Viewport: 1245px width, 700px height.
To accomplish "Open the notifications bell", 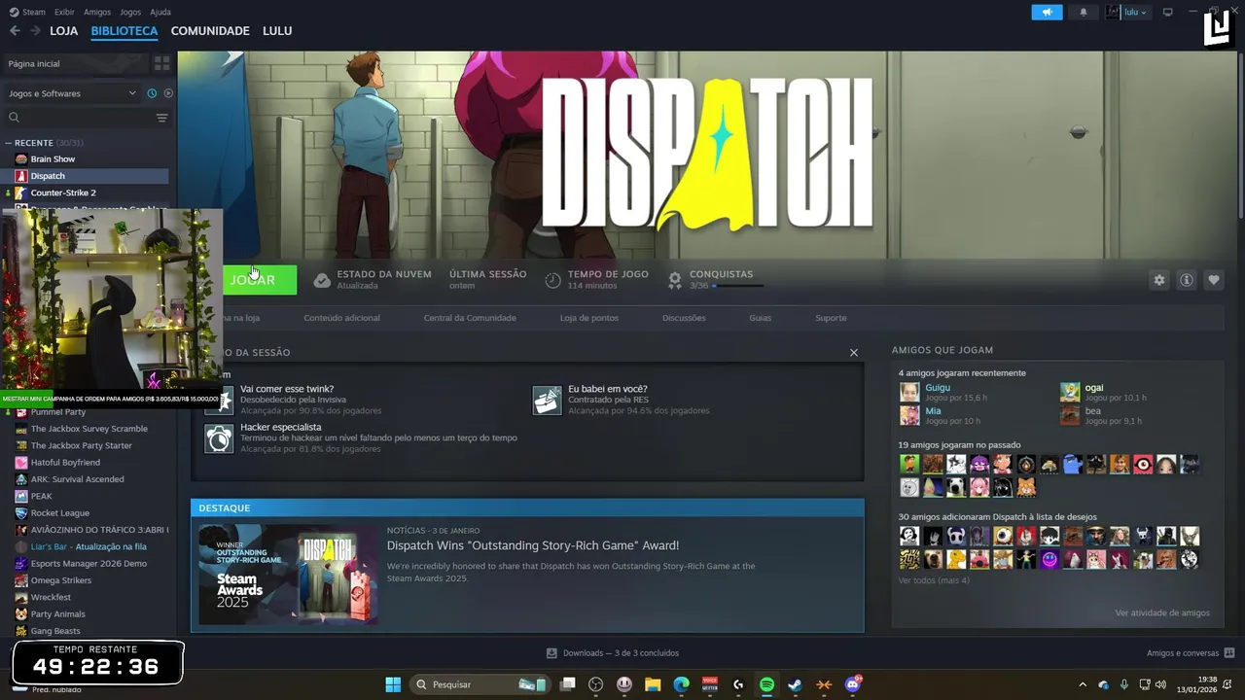I will click(x=1084, y=12).
